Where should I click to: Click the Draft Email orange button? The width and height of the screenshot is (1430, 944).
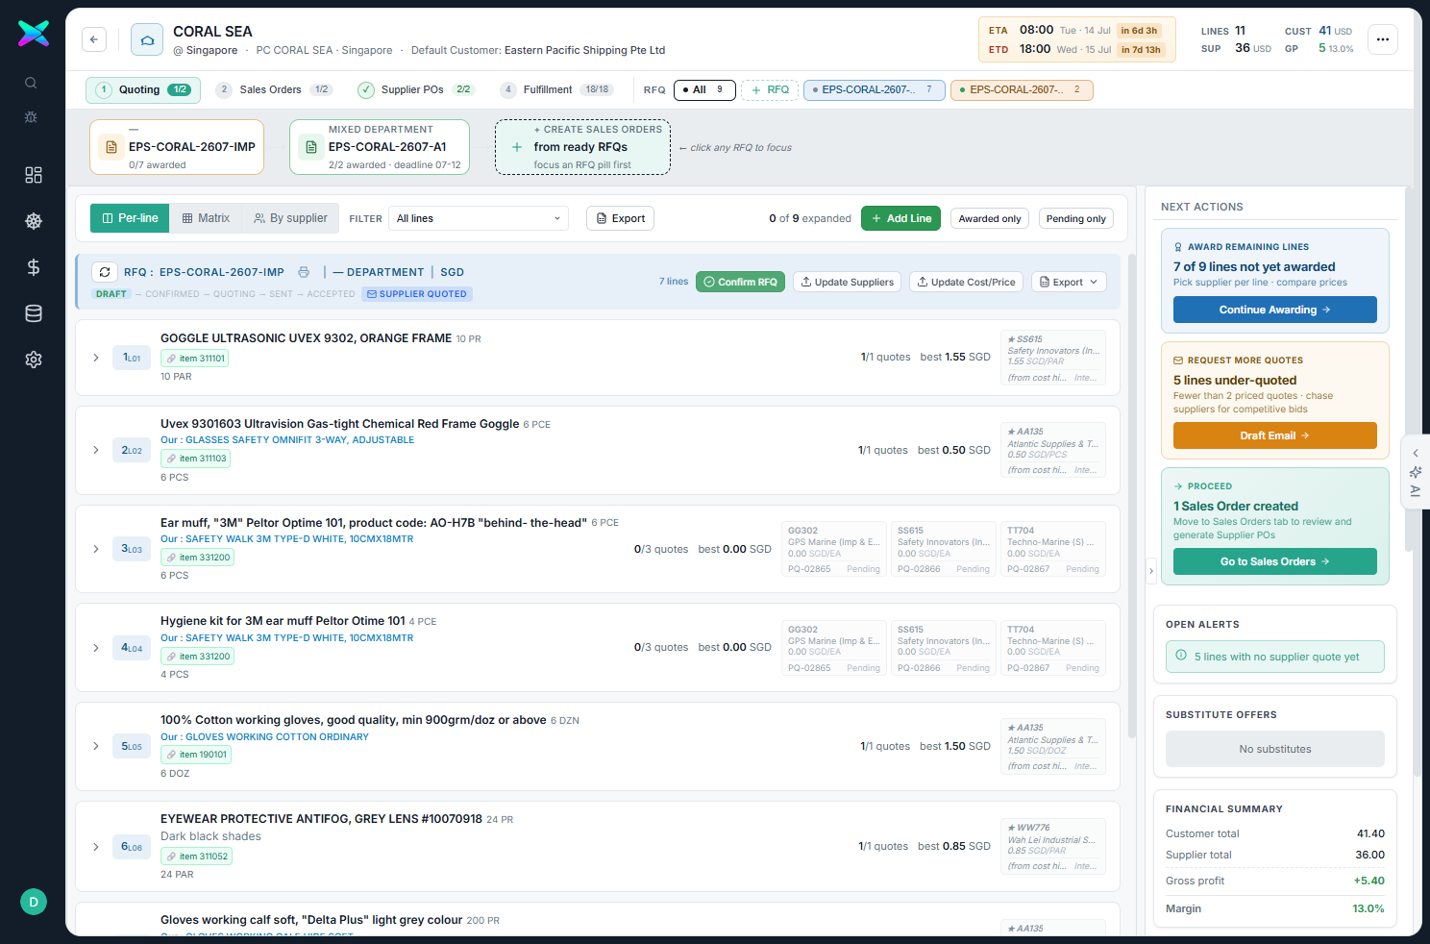(1274, 435)
